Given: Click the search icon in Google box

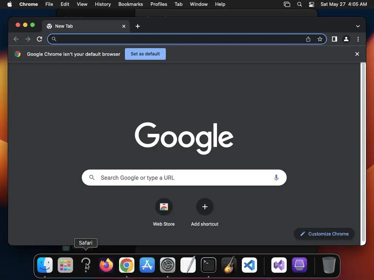Looking at the screenshot, I should (x=92, y=178).
